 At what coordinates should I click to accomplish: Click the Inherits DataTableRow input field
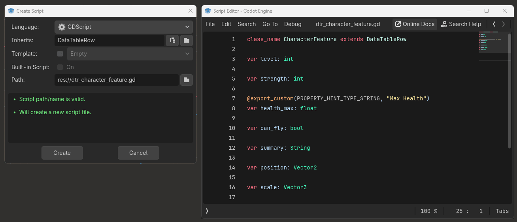[109, 40]
